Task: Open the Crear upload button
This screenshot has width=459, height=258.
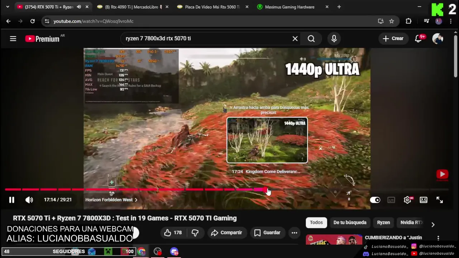Action: (x=393, y=39)
